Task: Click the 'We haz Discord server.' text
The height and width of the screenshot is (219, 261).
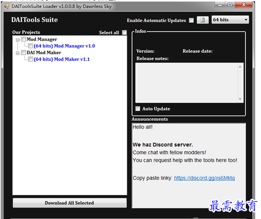Action: pyautogui.click(x=163, y=144)
